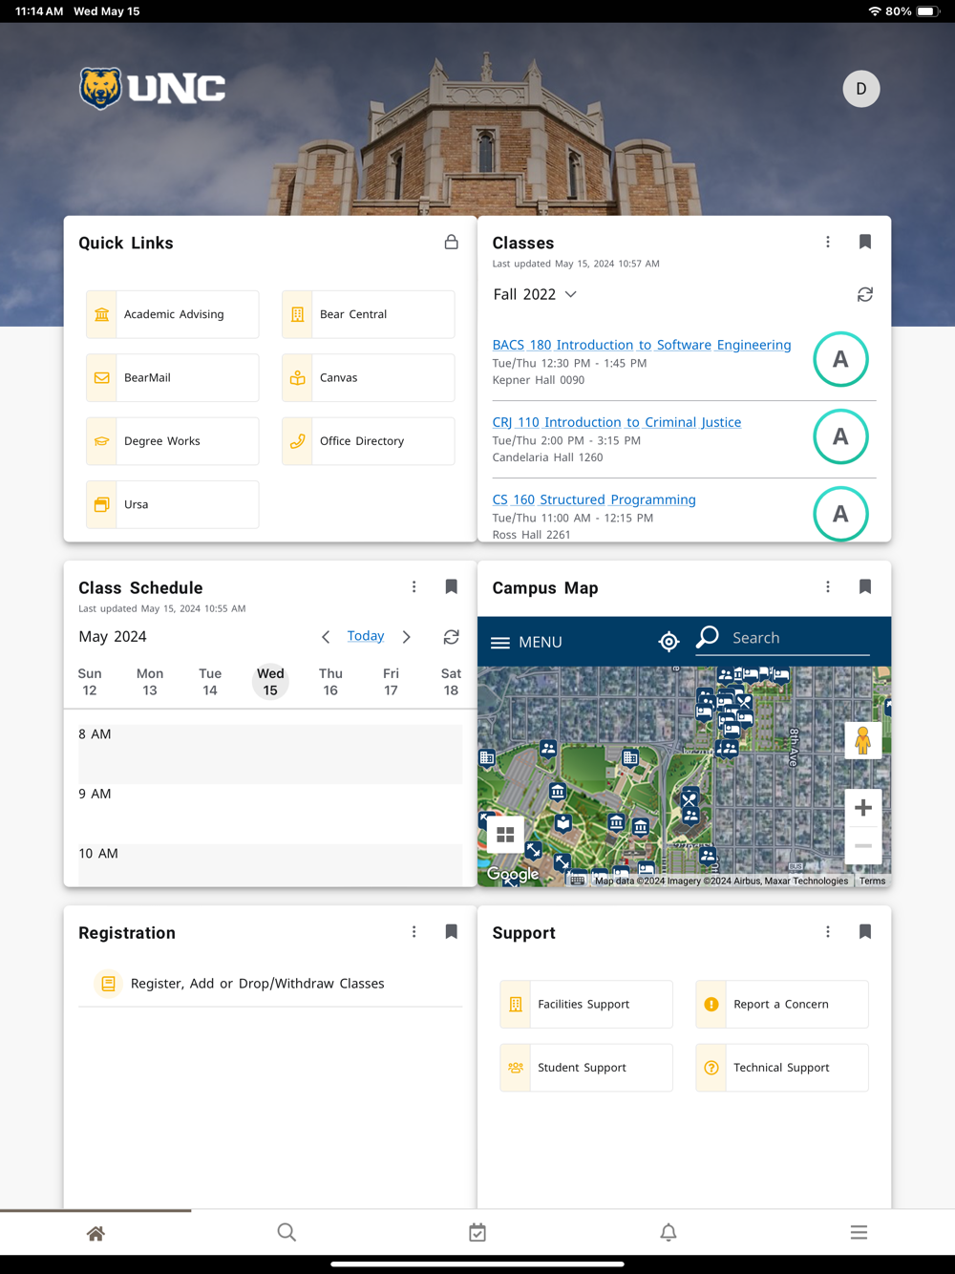Tap the Wi-Fi status icon
The height and width of the screenshot is (1274, 955).
pyautogui.click(x=874, y=11)
